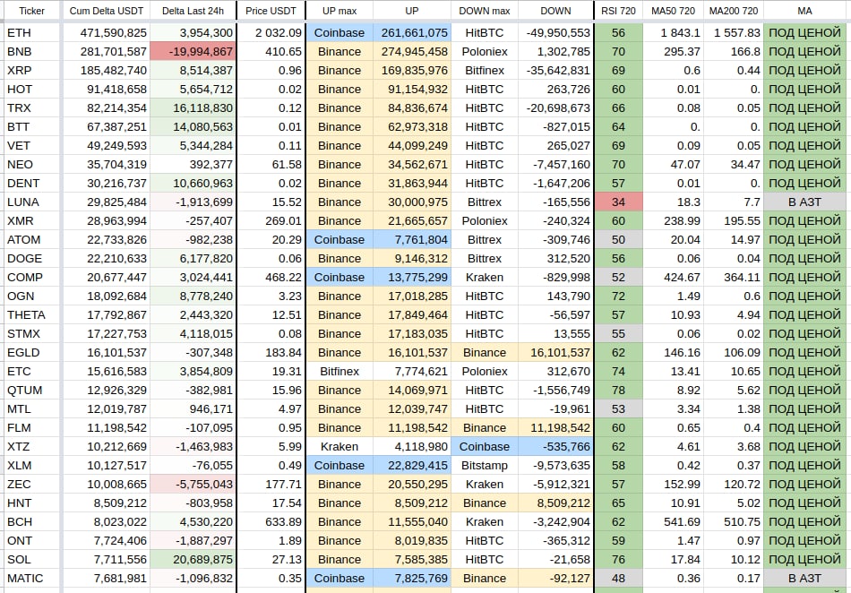Image resolution: width=851 pixels, height=593 pixels.
Task: Select ETH cum delta 471,590,825
Action: pos(106,33)
